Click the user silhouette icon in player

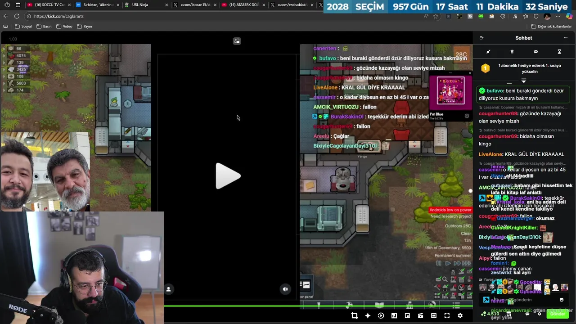point(168,289)
